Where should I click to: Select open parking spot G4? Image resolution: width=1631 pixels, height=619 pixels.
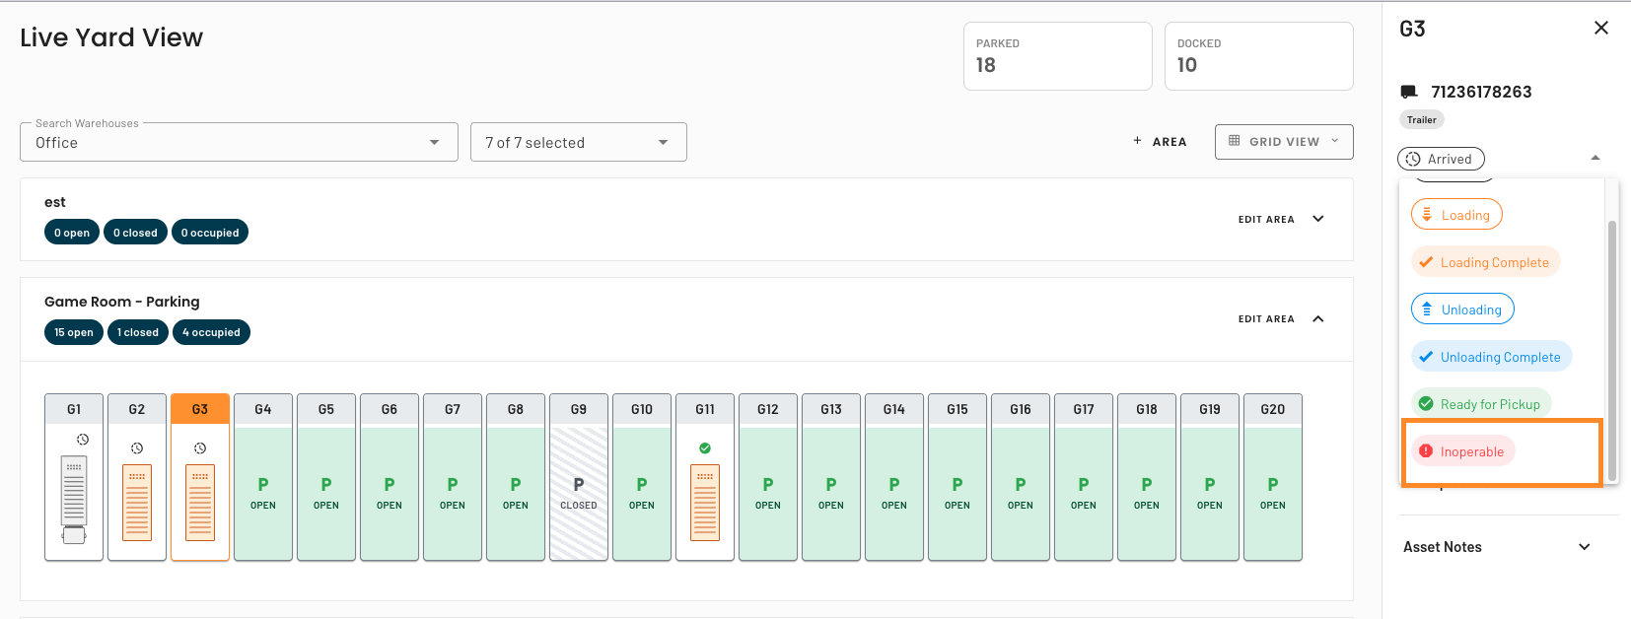coord(263,477)
